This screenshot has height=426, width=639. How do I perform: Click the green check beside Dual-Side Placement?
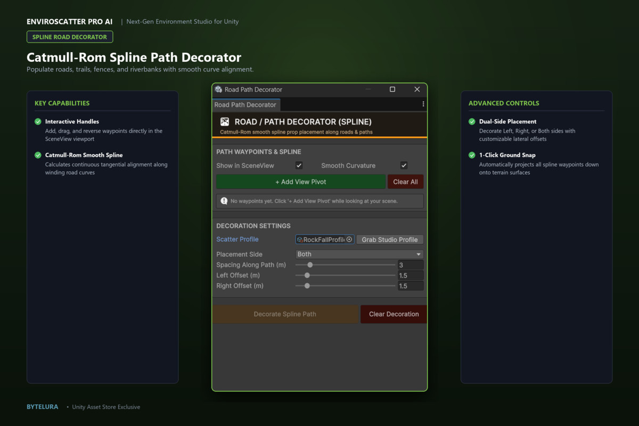coord(472,121)
